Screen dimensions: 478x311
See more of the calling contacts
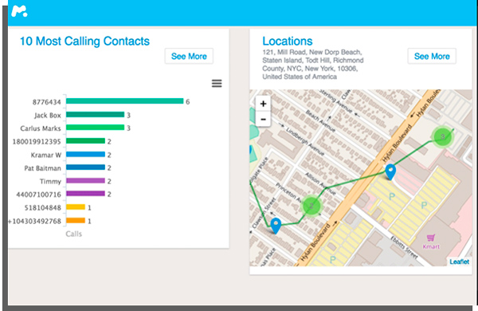(189, 56)
